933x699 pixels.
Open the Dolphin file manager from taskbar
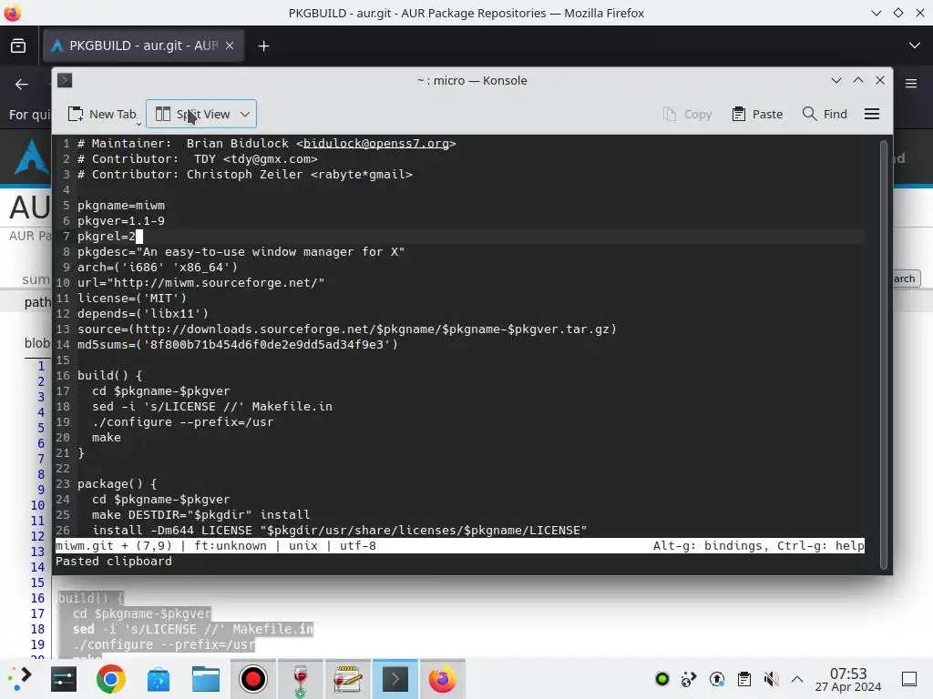point(206,679)
